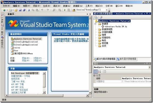Open the properties object selector dropdown
Image resolution: width=153 pixels, height=103 pixels.
tap(149, 67)
